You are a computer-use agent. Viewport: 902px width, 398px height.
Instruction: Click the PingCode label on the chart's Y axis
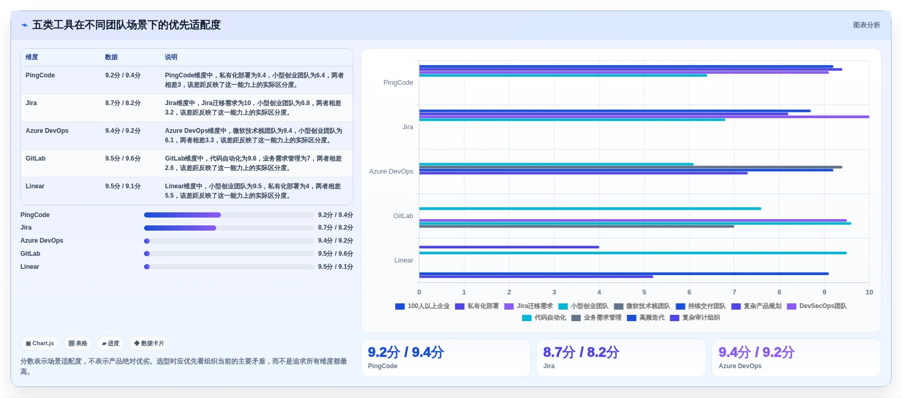[398, 83]
